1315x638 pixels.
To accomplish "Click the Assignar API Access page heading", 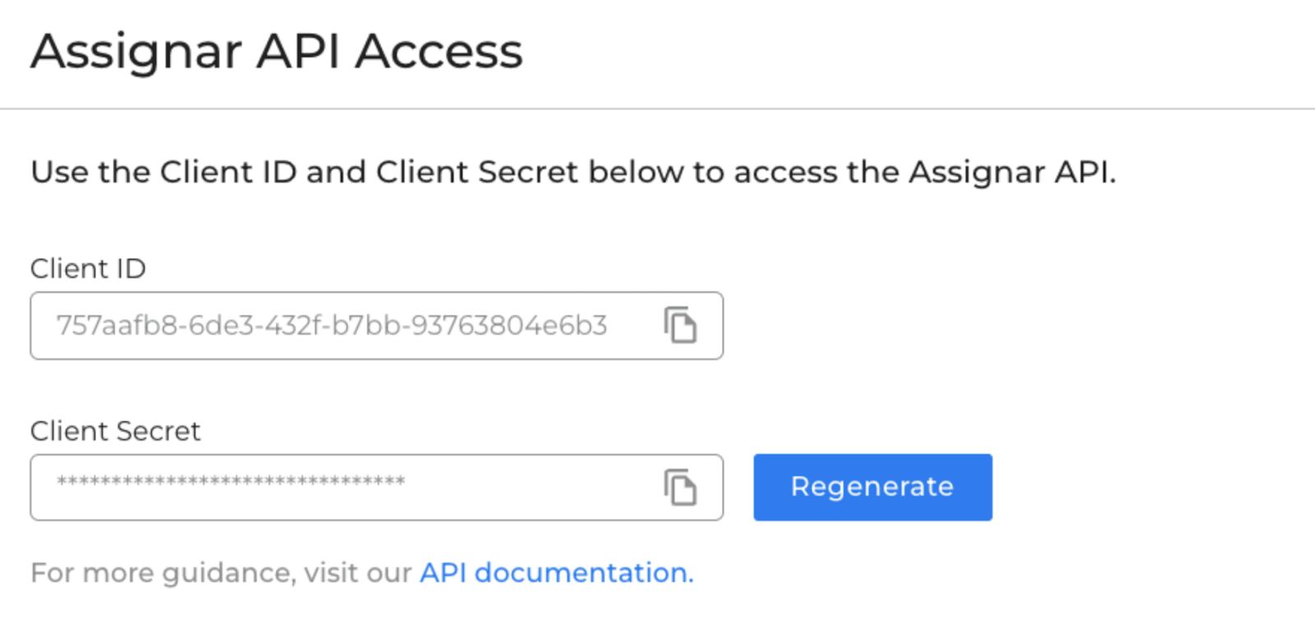I will point(276,51).
